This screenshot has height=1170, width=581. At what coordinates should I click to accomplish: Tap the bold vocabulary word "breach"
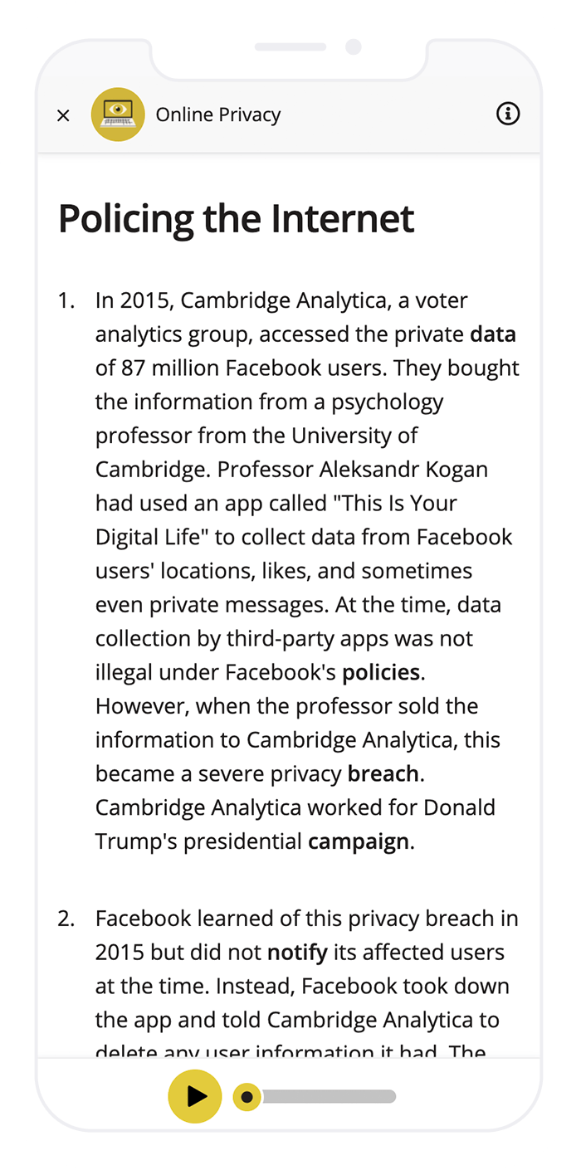point(383,773)
